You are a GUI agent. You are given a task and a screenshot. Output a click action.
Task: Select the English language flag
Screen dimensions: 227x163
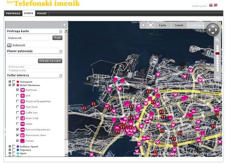[216, 5]
